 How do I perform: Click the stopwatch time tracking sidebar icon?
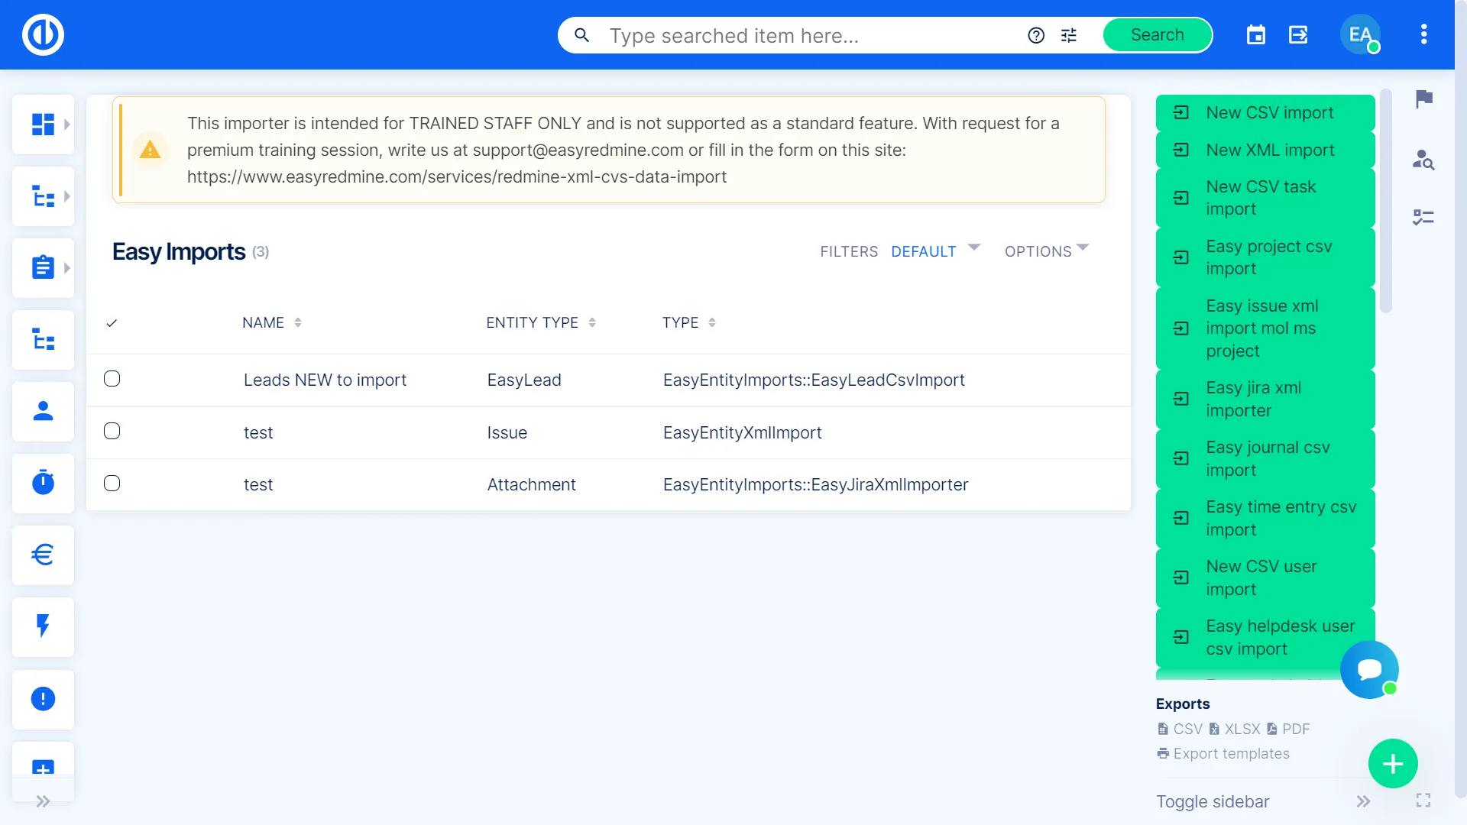pos(43,483)
